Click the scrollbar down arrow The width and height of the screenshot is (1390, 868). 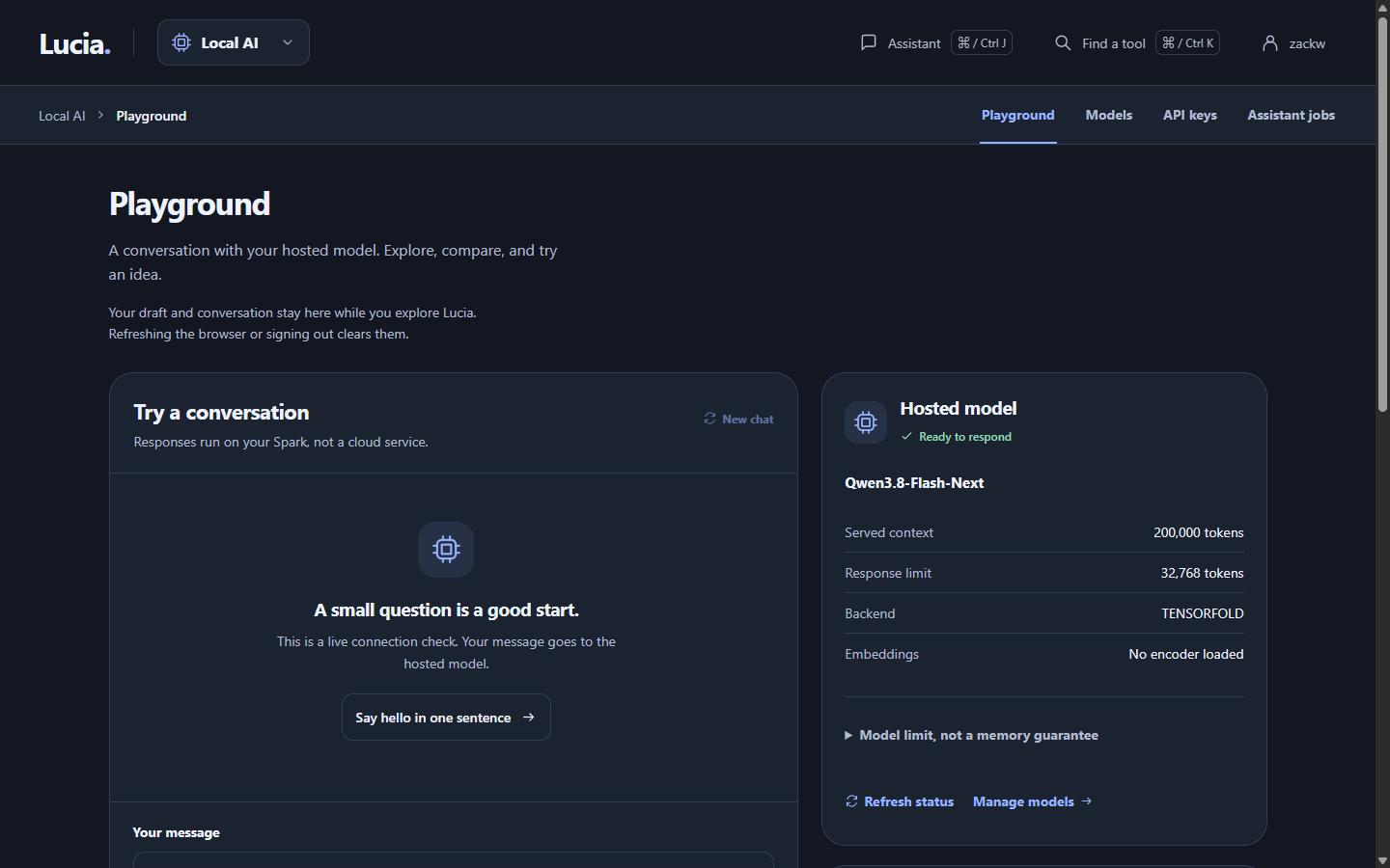pos(1382,860)
